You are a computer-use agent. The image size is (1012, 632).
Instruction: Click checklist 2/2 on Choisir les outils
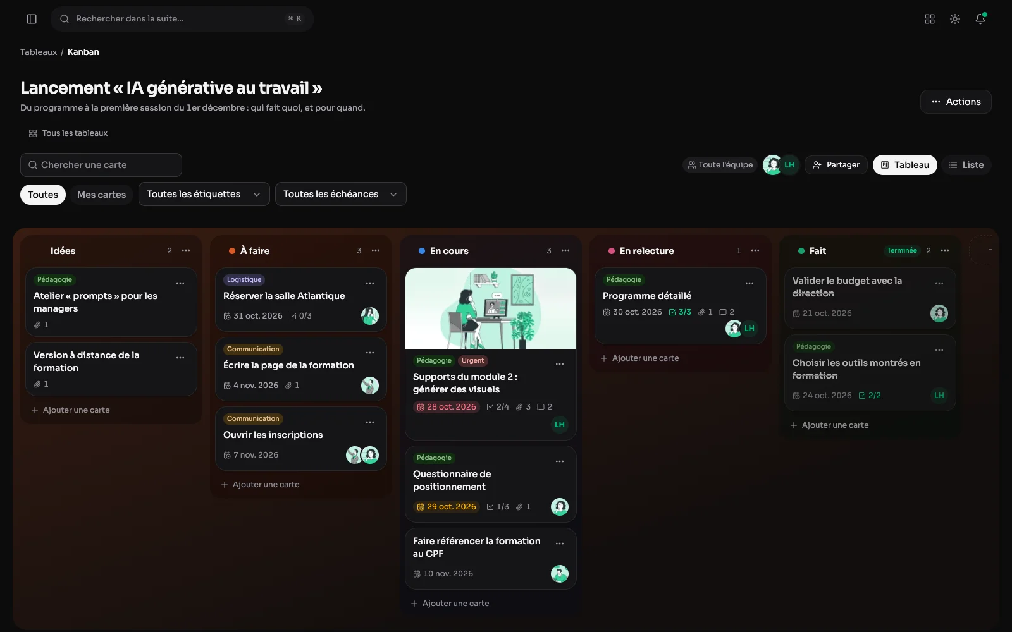tap(870, 396)
